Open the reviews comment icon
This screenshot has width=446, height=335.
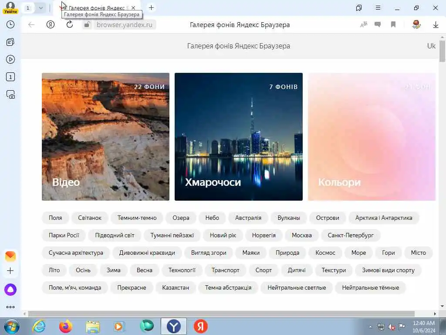pos(378,25)
